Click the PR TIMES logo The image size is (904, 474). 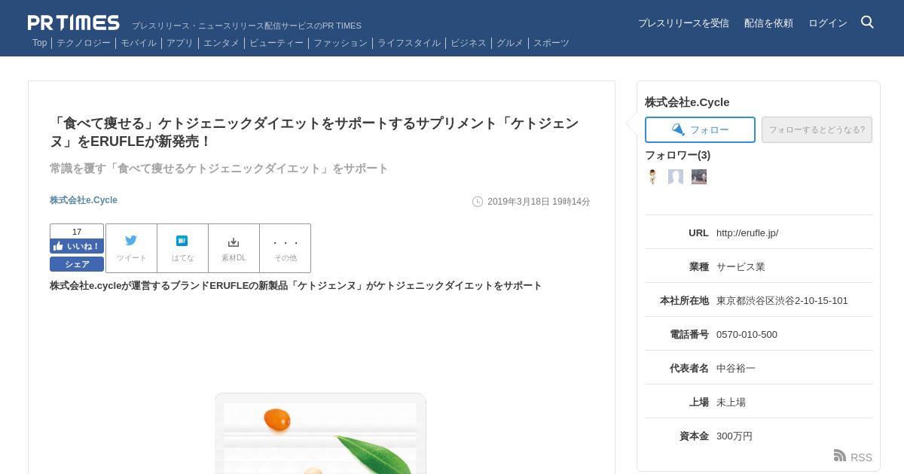(74, 23)
